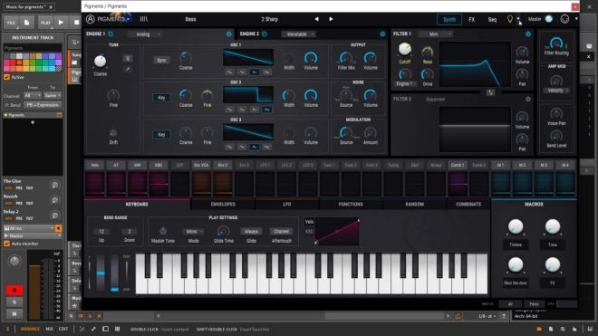The width and height of the screenshot is (598, 336).
Task: Open the Channel To Same dropdown
Action: tap(53, 95)
